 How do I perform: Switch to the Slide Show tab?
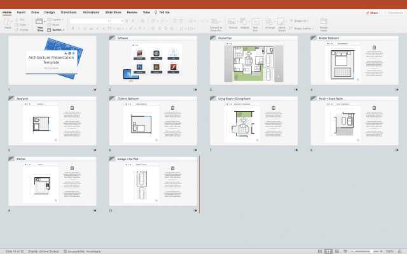click(x=114, y=12)
